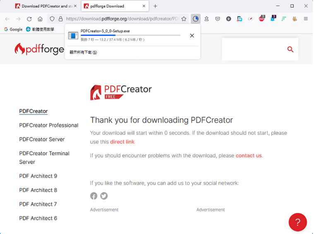Open the Facebook social icon

[x=94, y=196]
